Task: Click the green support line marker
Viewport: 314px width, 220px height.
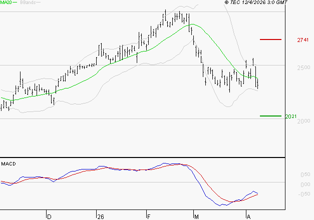Action: point(270,116)
